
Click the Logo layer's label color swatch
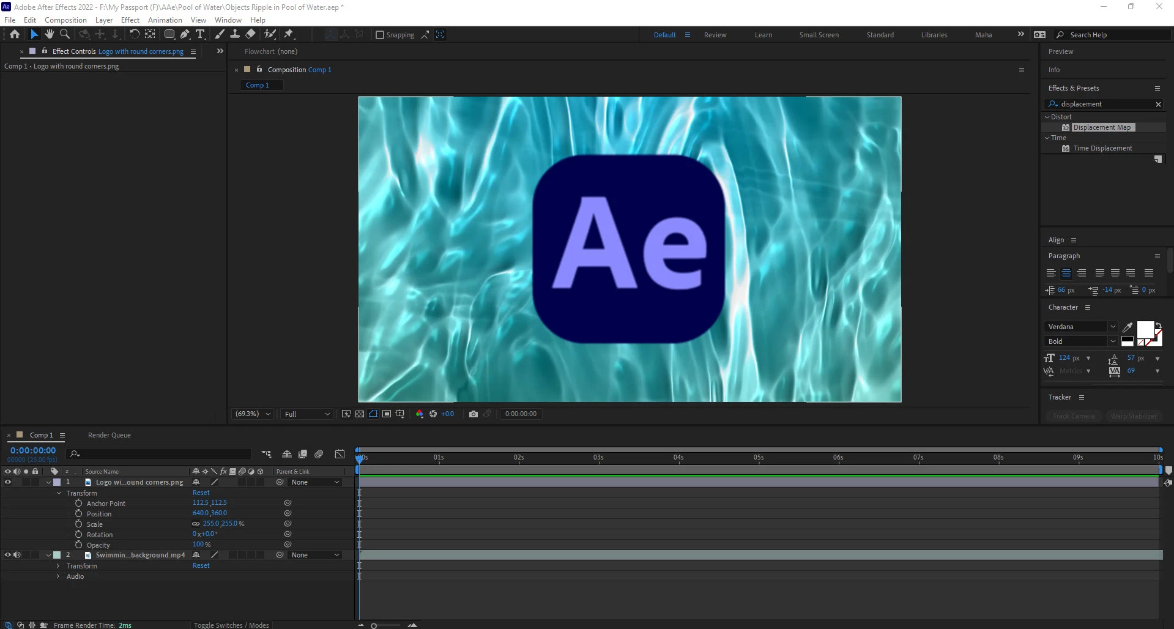58,482
